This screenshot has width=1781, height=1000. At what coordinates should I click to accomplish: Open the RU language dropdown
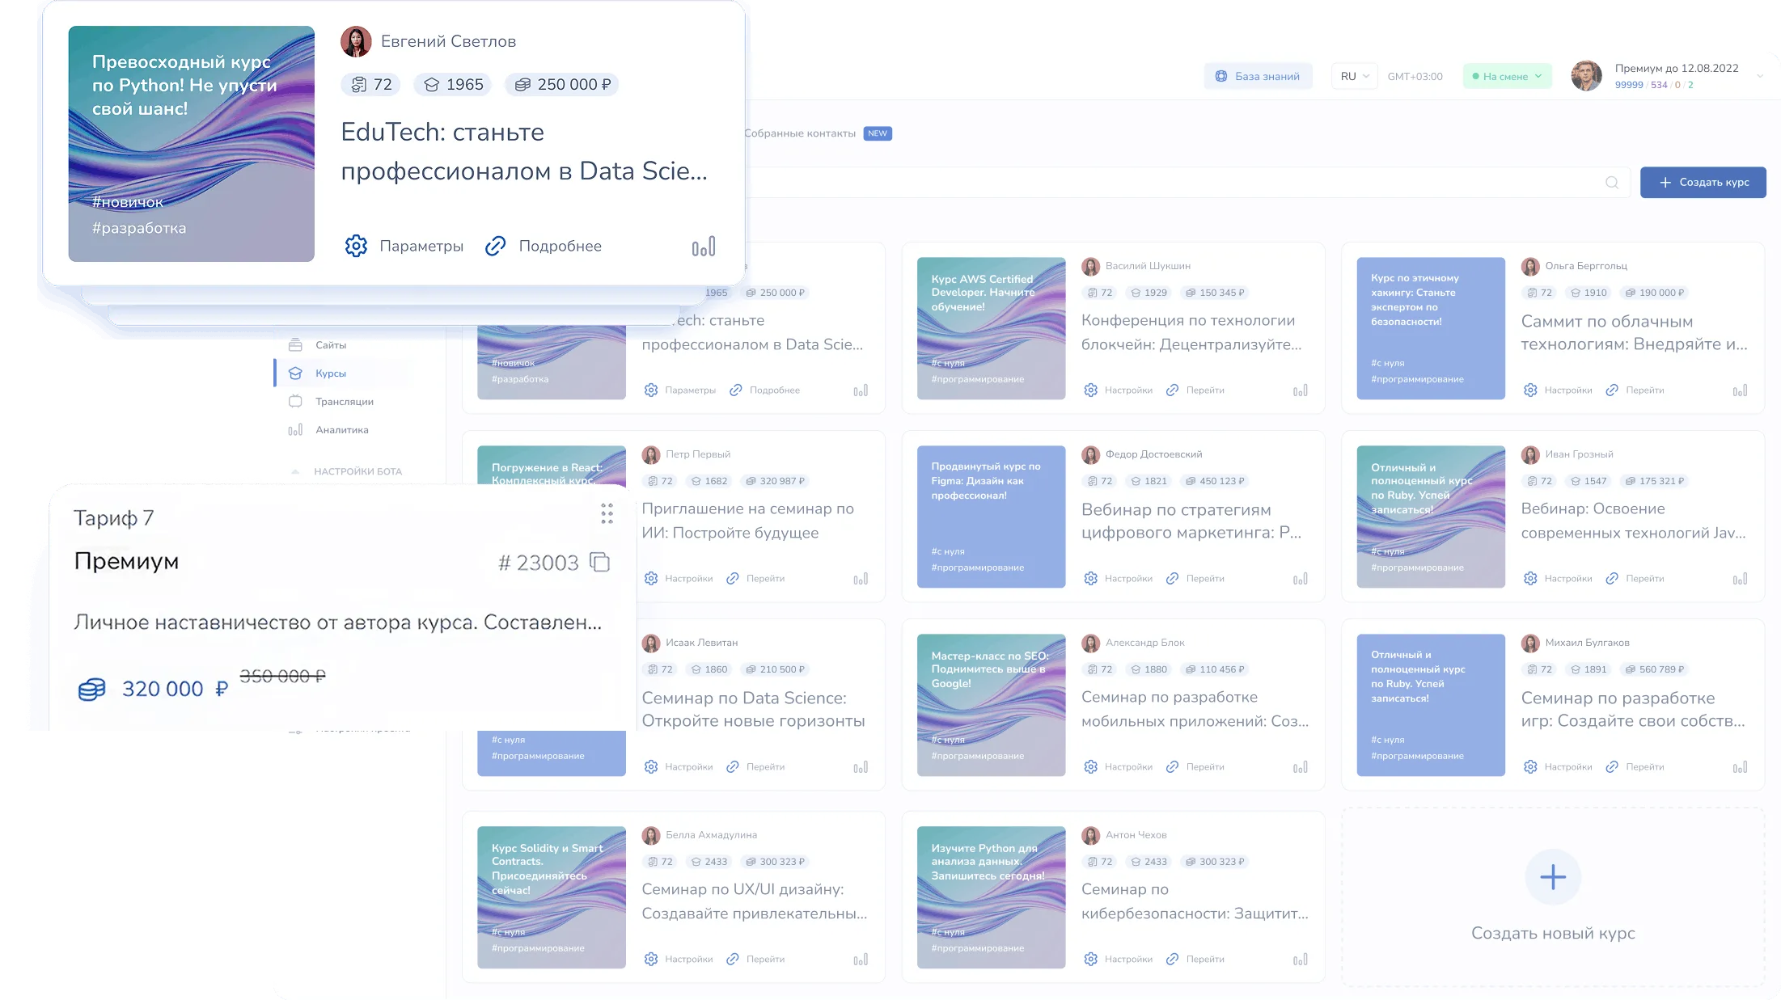(1355, 76)
